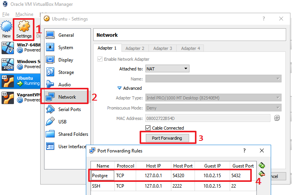Select the Storage settings category
The image size is (292, 195).
point(66,72)
